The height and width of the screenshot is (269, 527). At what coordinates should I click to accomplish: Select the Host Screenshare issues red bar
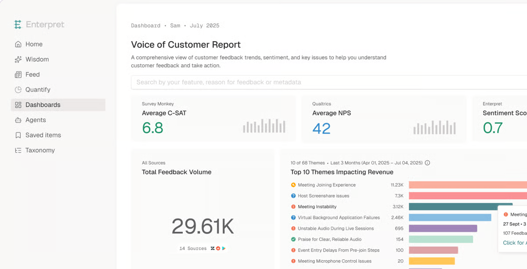(x=468, y=196)
